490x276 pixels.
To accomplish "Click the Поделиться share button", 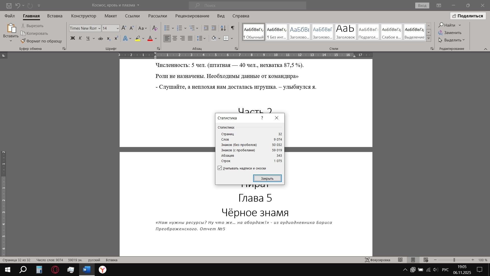I will (468, 16).
